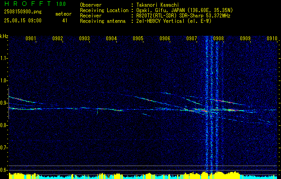The height and width of the screenshot is (179, 281).
Task: Click time marker 0902
Action: pyautogui.click(x=58, y=38)
